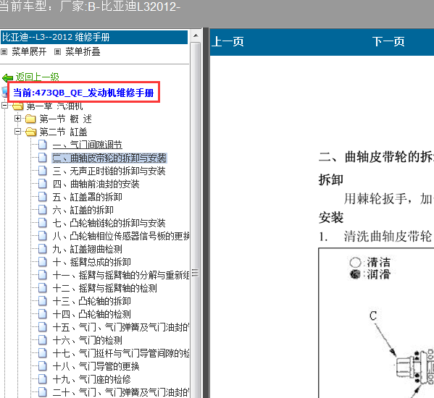Open 十六、气门的检测
This screenshot has height=398, width=434.
tap(88, 340)
